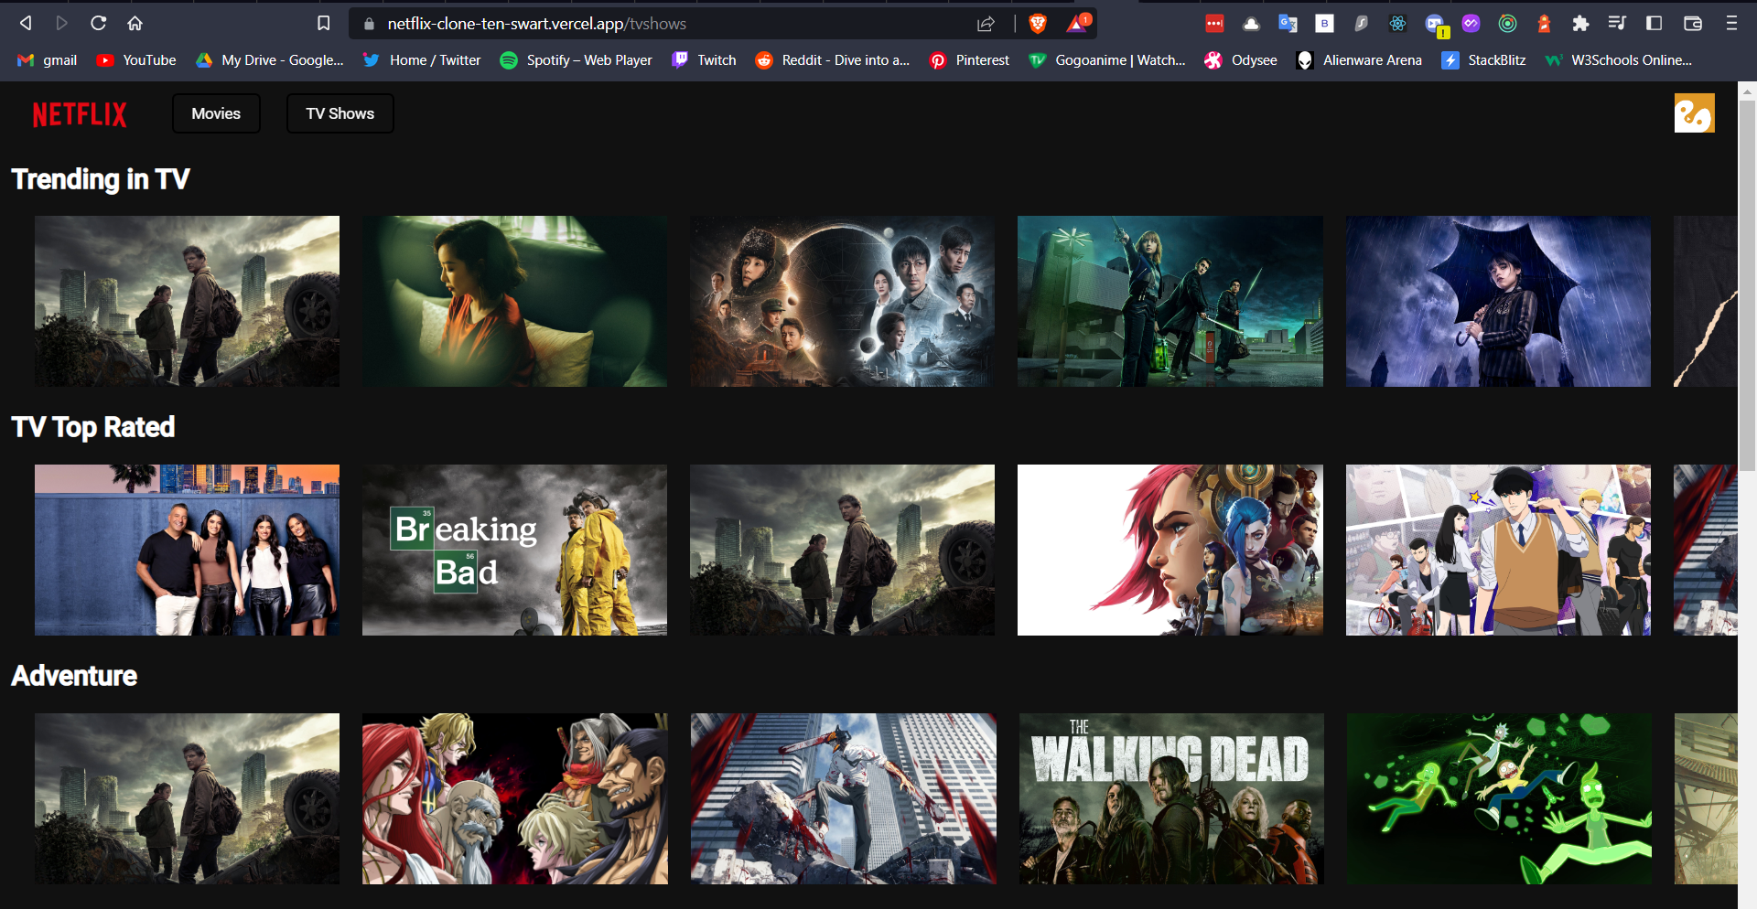Click the share page icon
This screenshot has height=909, width=1757.
point(986,24)
